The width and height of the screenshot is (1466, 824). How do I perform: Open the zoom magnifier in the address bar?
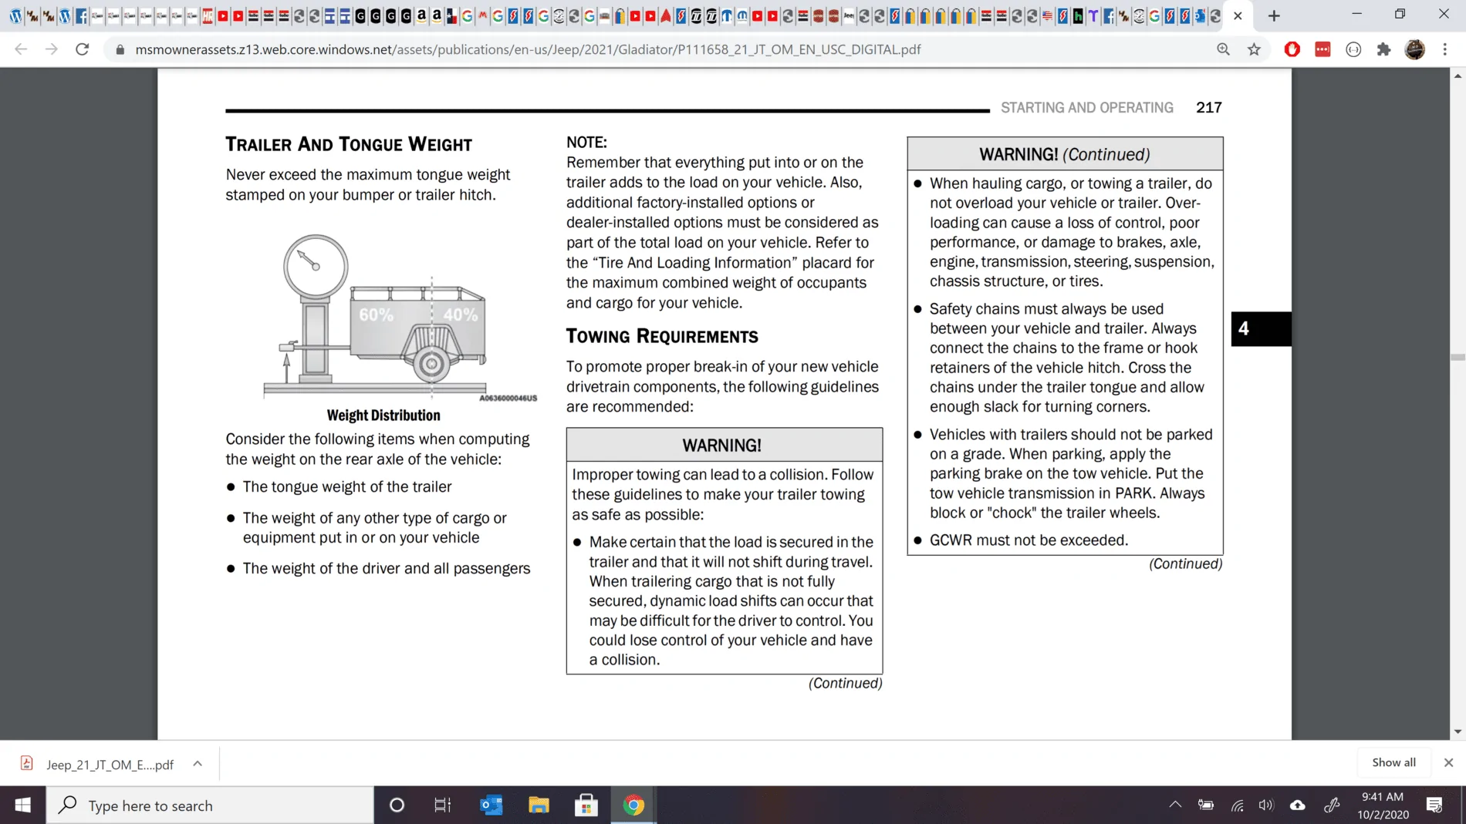coord(1223,49)
